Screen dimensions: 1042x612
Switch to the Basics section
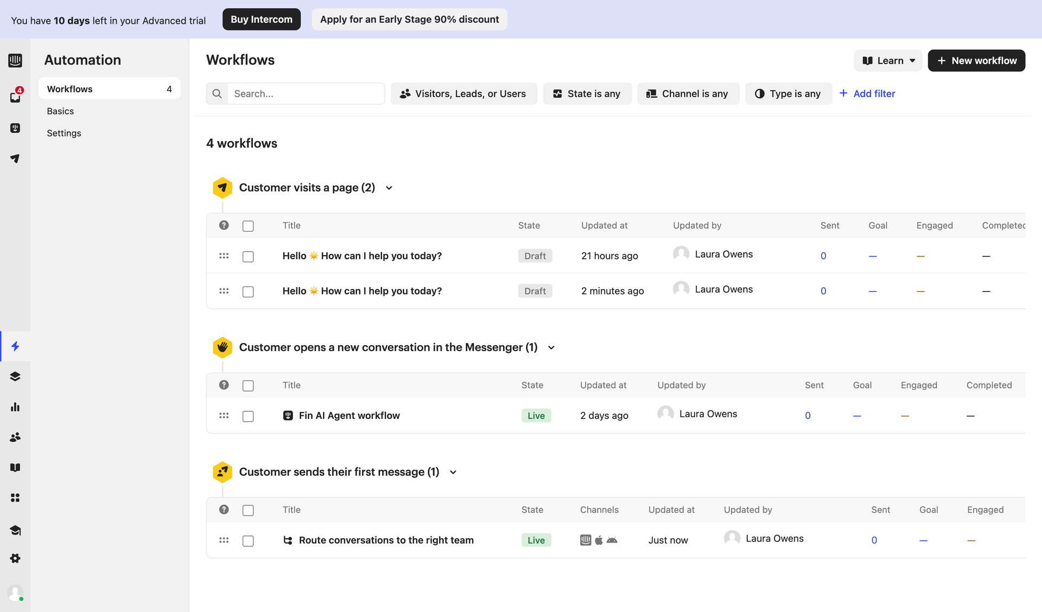(x=60, y=111)
